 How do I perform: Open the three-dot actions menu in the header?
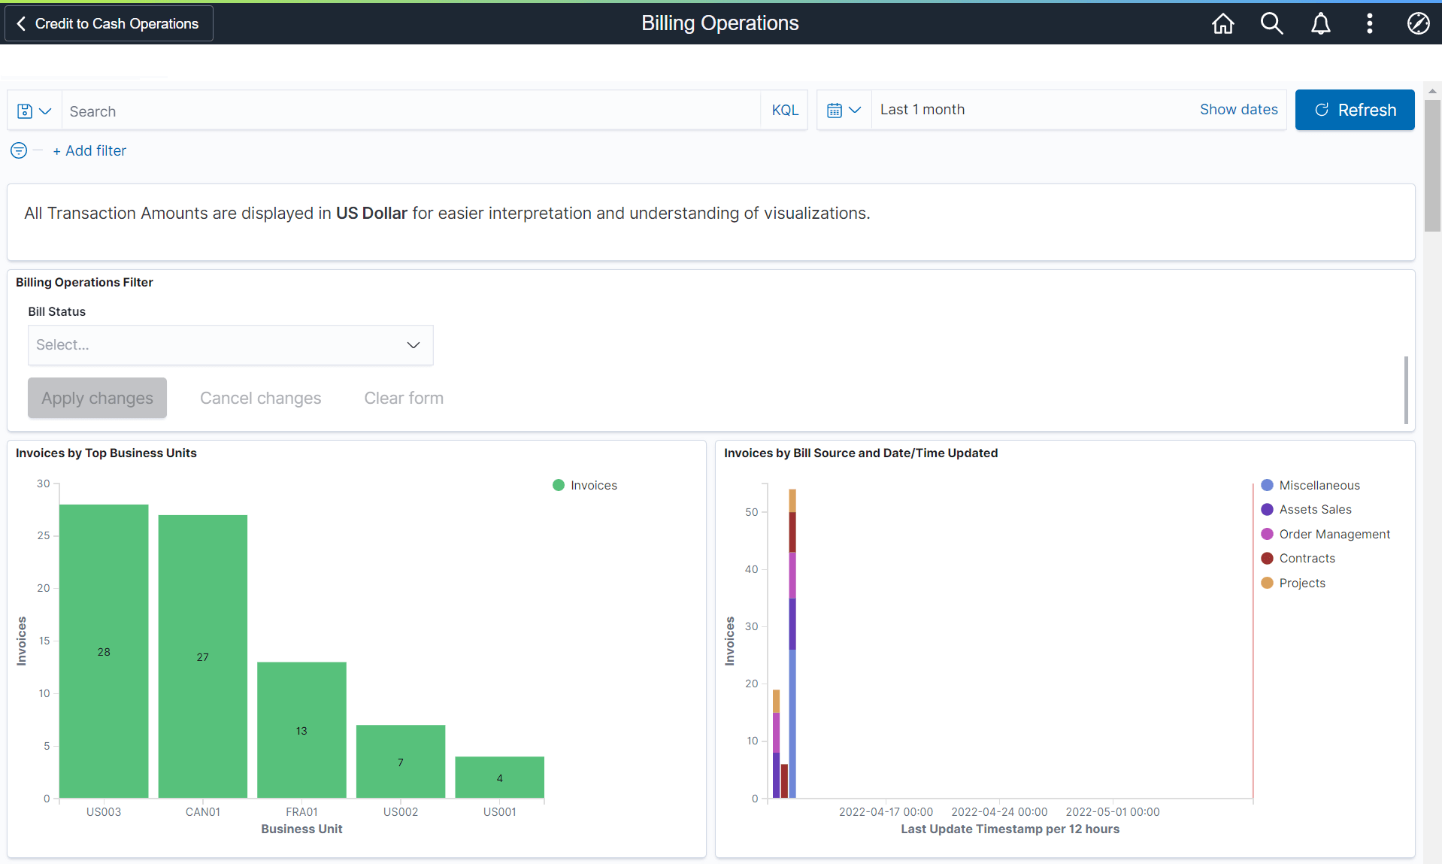tap(1369, 23)
